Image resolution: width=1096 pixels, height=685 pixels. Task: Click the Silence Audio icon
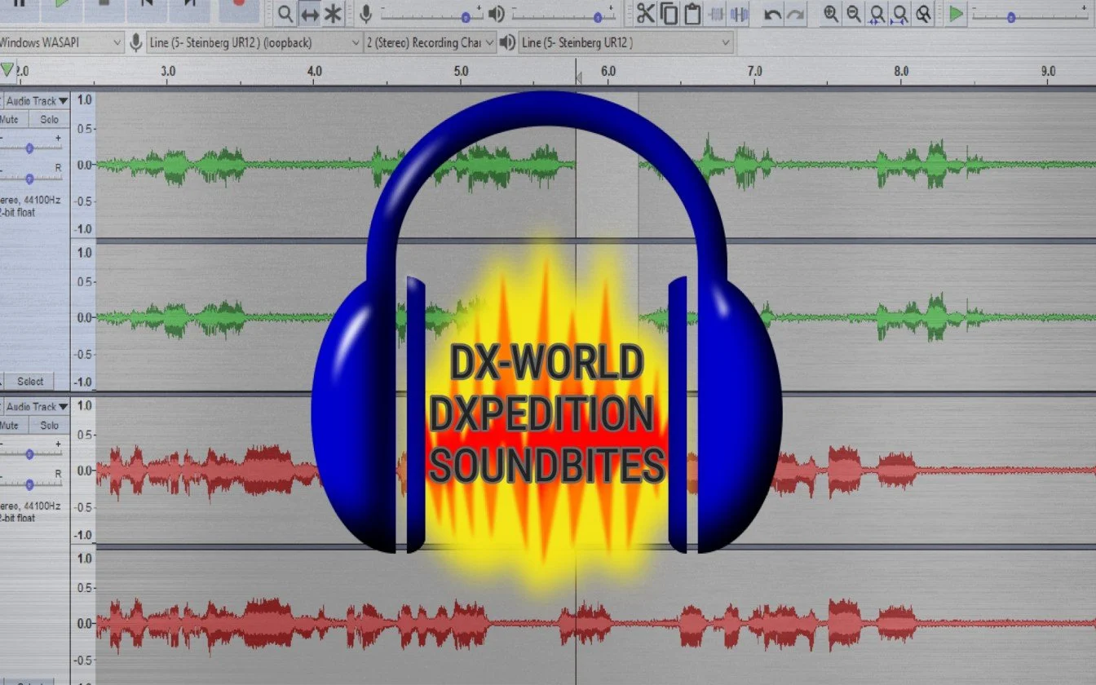coord(740,14)
